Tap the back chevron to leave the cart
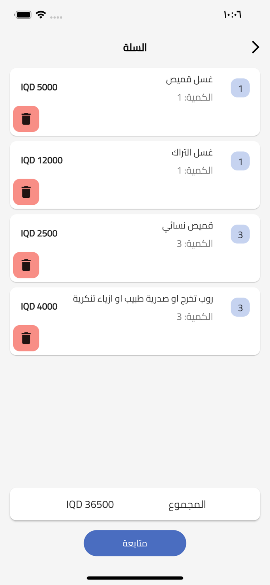 coord(256,47)
